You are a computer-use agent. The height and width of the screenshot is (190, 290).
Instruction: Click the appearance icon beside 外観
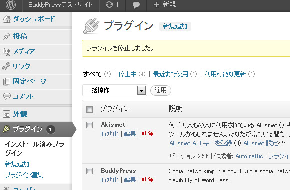7,114
